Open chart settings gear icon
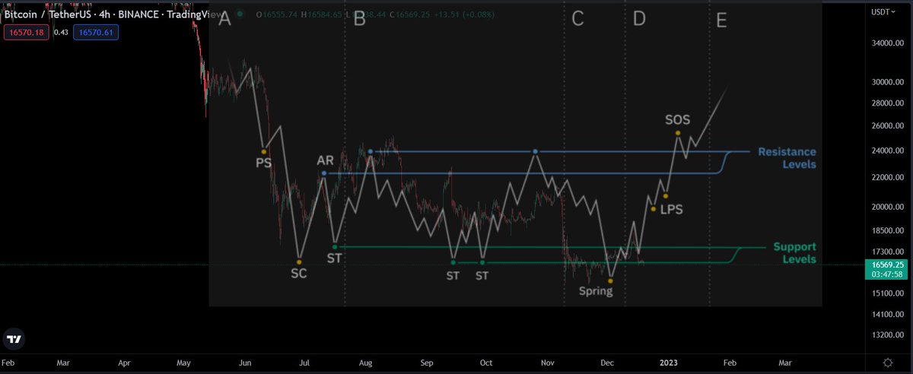The width and height of the screenshot is (913, 374). pyautogui.click(x=888, y=363)
